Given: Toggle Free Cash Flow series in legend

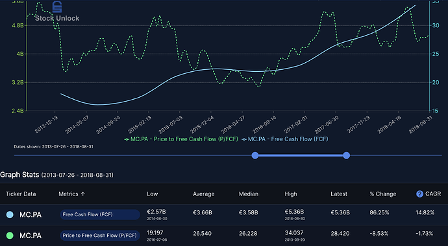Looking at the screenshot, I should pyautogui.click(x=285, y=139).
